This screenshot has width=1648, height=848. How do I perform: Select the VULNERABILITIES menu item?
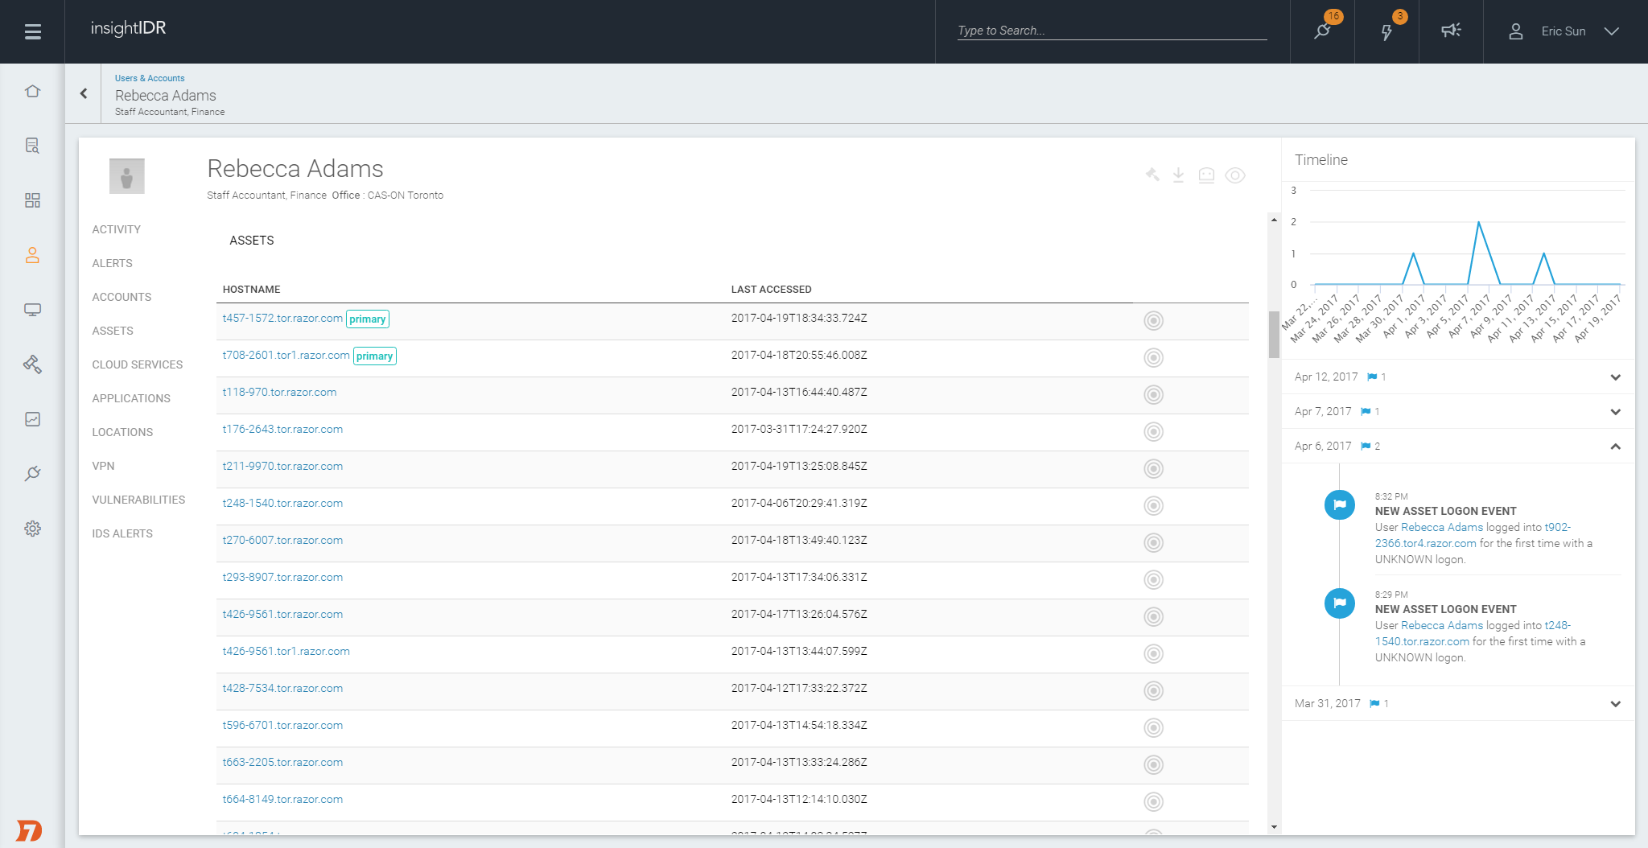(138, 500)
